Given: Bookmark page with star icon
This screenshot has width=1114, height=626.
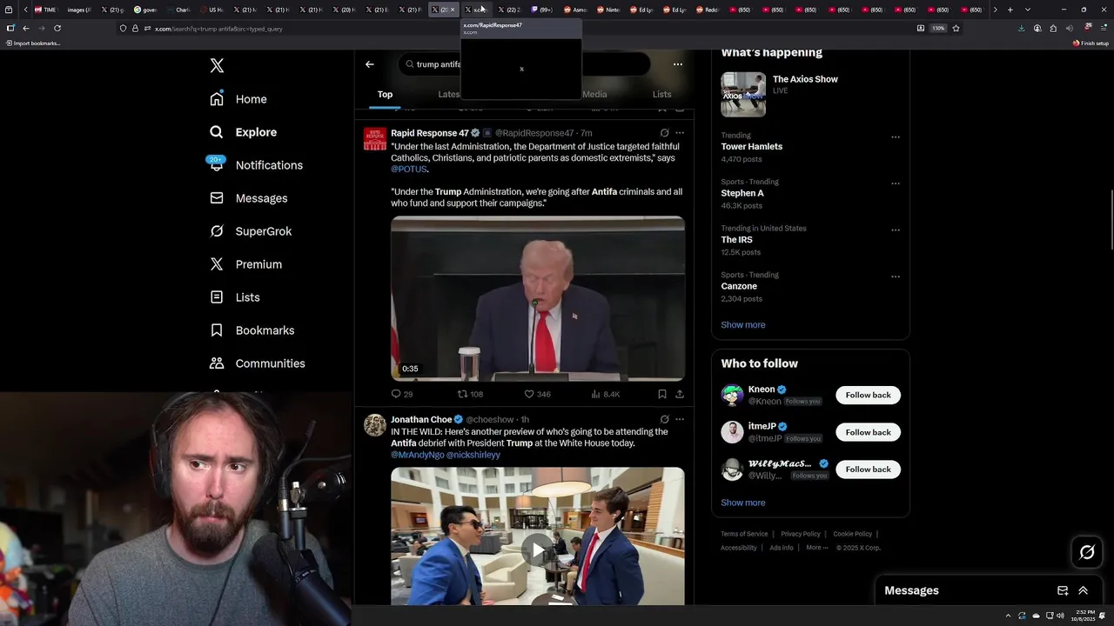Looking at the screenshot, I should click(956, 28).
